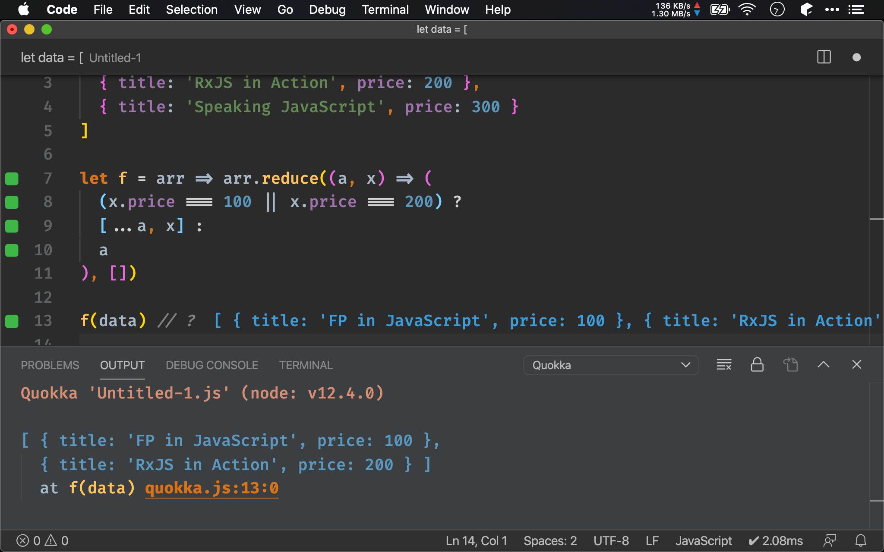Click the Quokka 2.08ms status indicator
This screenshot has height=552, width=884.
776,541
